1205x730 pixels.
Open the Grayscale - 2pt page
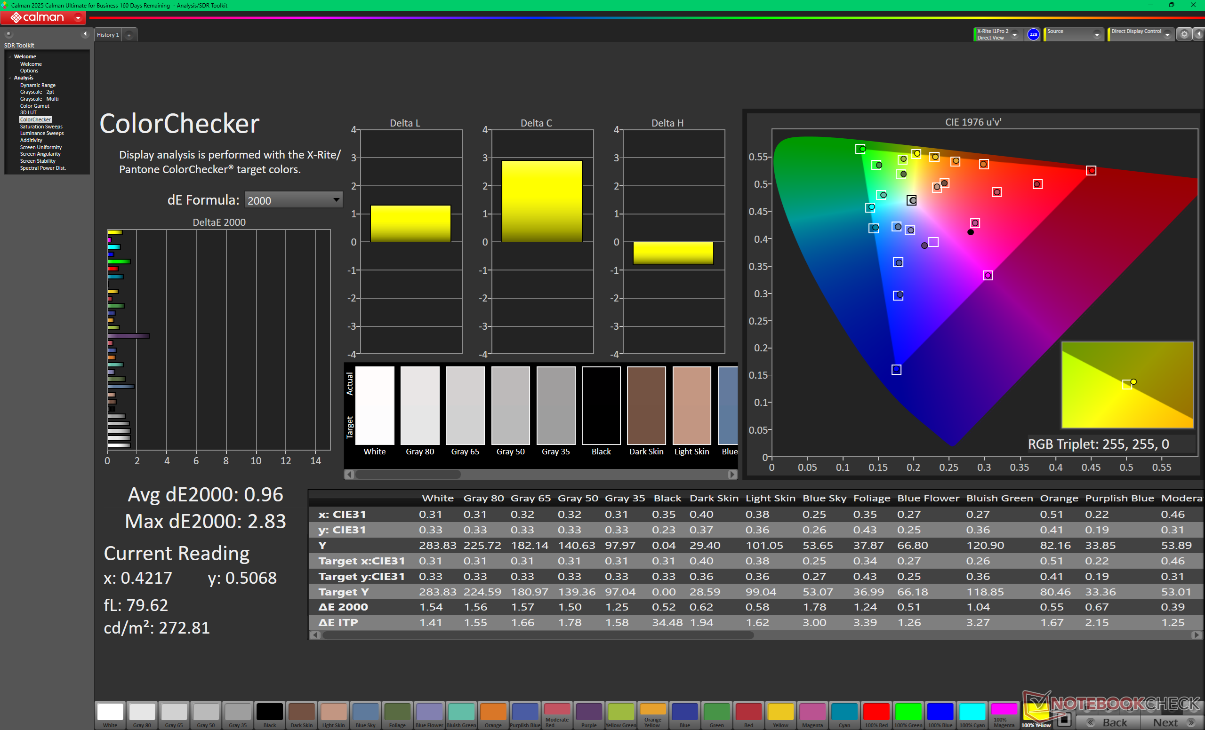[x=37, y=92]
